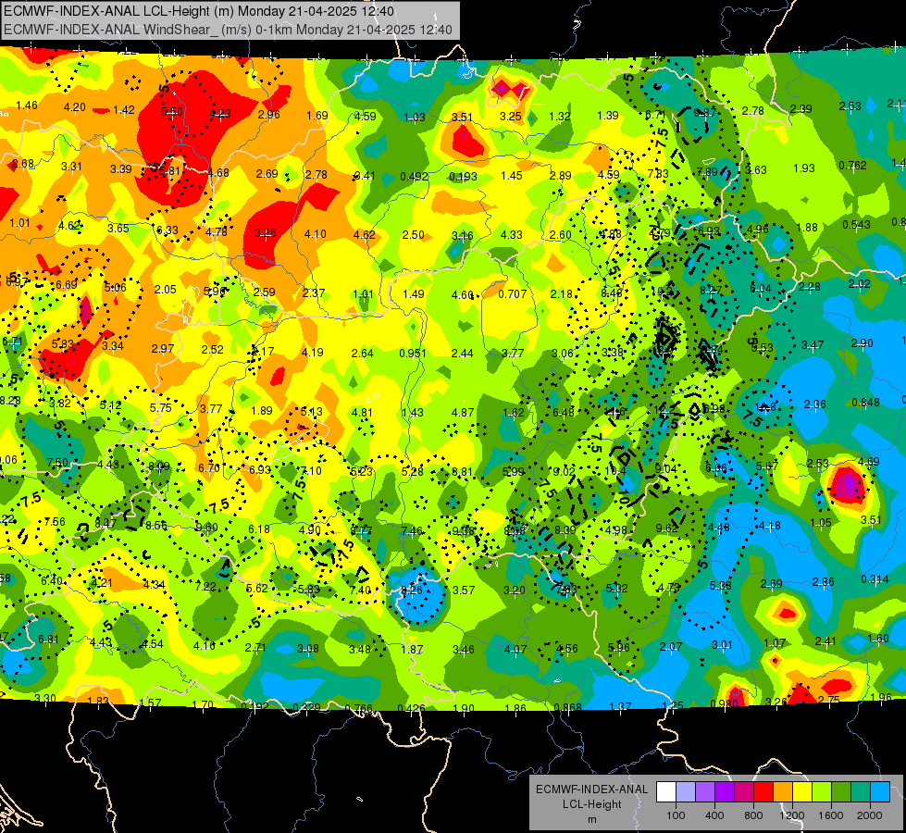Click the 0.543 wind shear value

point(856,224)
